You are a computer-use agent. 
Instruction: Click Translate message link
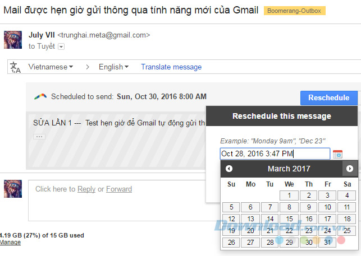171,67
